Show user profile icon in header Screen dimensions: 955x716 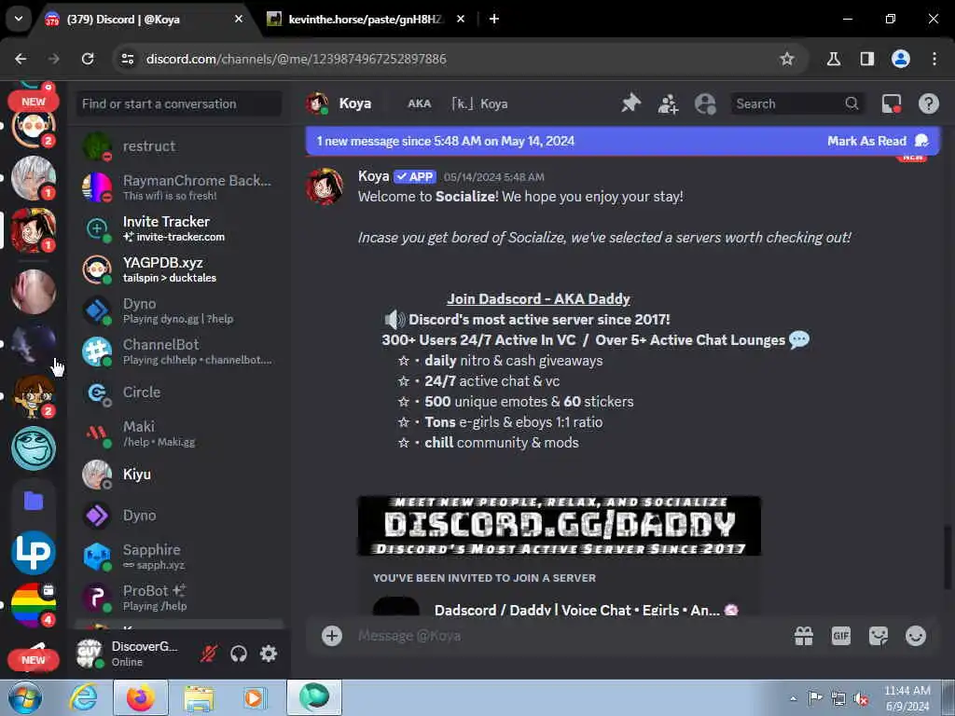(x=705, y=103)
